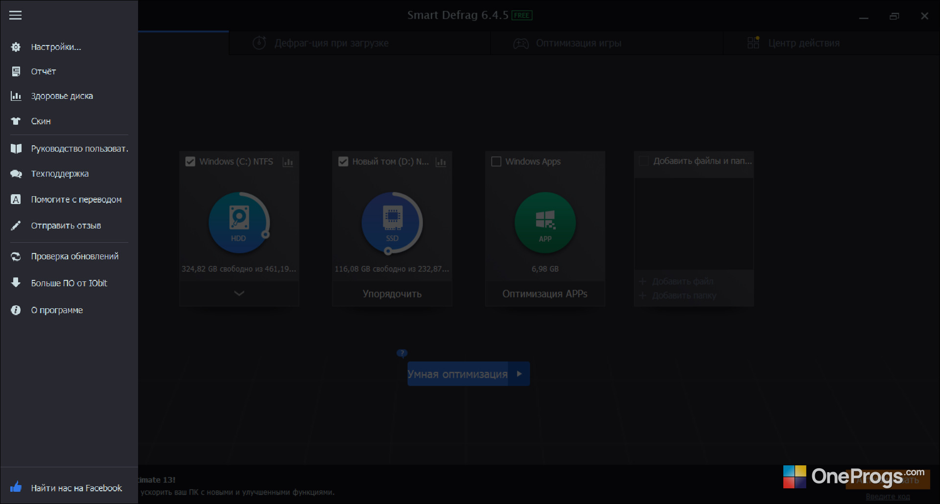The height and width of the screenshot is (504, 940).
Task: Click boot-time defrag clock icon
Action: tap(259, 43)
